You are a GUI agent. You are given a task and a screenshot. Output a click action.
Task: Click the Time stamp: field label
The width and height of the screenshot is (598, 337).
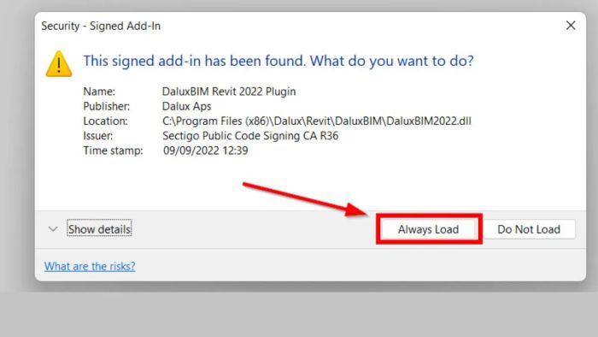point(113,151)
